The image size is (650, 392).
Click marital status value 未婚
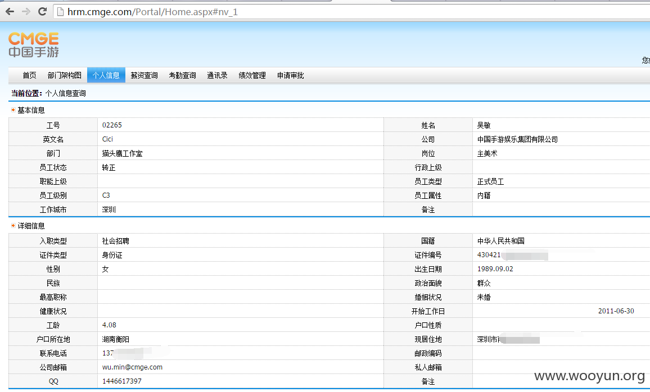click(484, 297)
